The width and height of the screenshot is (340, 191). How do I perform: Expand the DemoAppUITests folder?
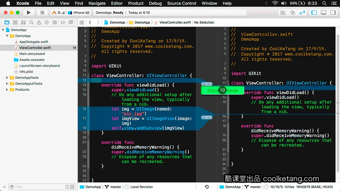[x=7, y=84]
